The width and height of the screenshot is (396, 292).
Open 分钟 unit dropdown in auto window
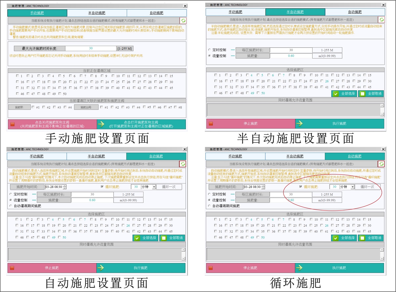[x=154, y=187]
